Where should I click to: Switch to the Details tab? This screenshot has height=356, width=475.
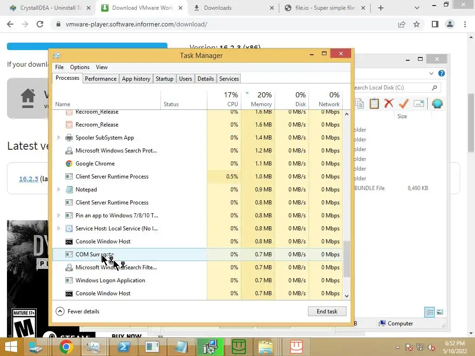(205, 79)
